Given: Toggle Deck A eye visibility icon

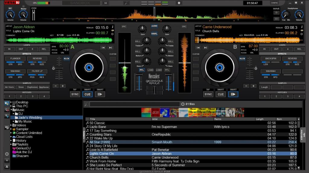Looking at the screenshot, I should coord(113,30).
